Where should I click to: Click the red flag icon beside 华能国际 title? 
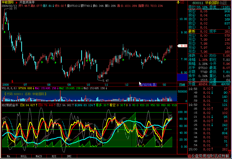[x=17, y=3]
